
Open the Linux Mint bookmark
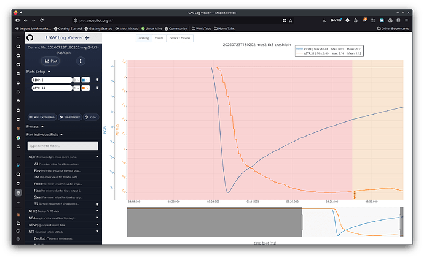pos(151,29)
